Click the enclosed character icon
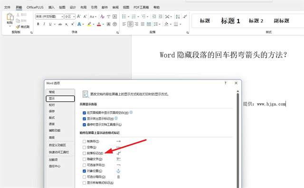Screen dimensions: 304x188 point(115,24)
